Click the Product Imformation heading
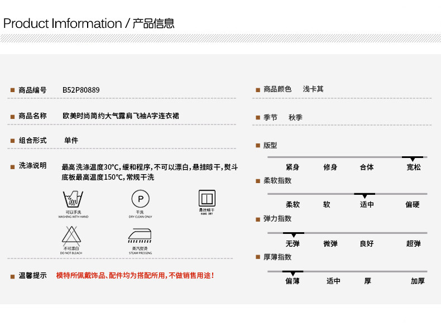This screenshot has width=441, height=326. pos(89,23)
